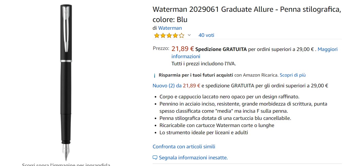This screenshot has height=166, width=348.
Task: Click the blue info icon beside Risparmia
Action: point(154,76)
